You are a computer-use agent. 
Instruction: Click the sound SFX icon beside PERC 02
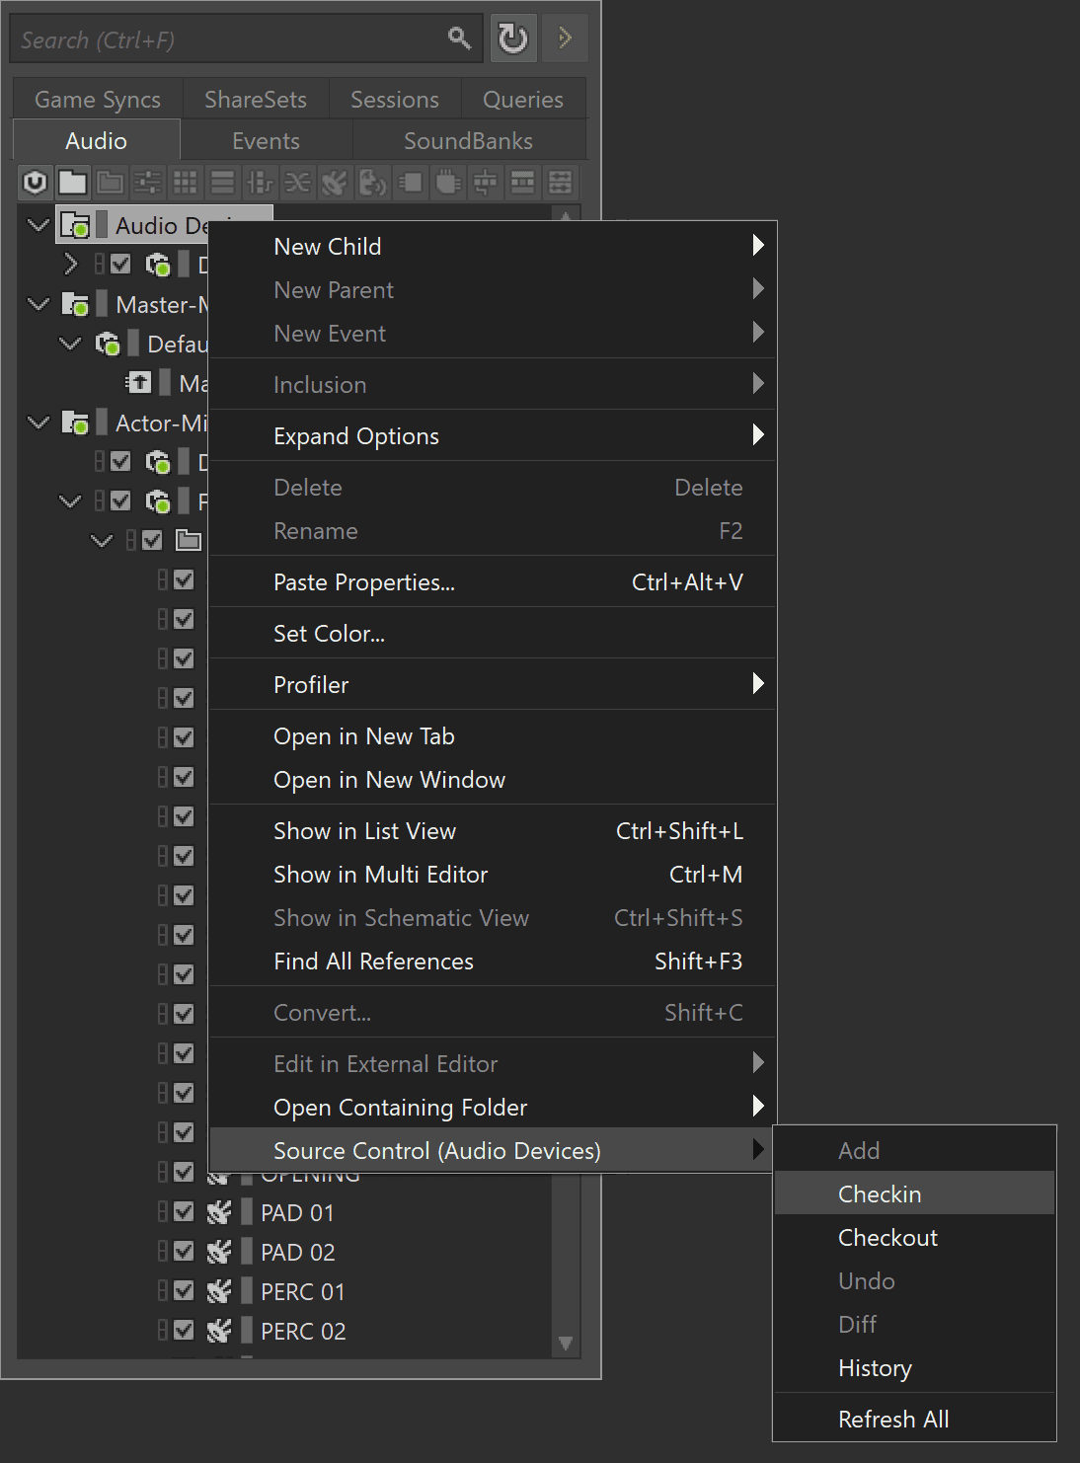(x=219, y=1331)
